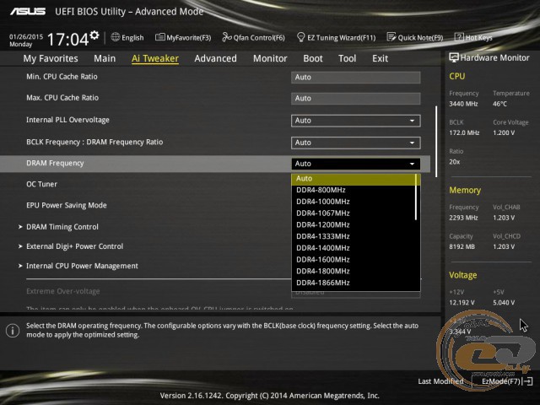Open the Monitor tab
This screenshot has height=405, width=540.
point(270,58)
